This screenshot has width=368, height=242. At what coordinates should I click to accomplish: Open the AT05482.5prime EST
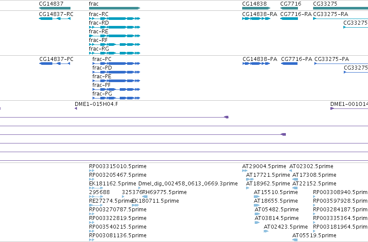[257, 214]
